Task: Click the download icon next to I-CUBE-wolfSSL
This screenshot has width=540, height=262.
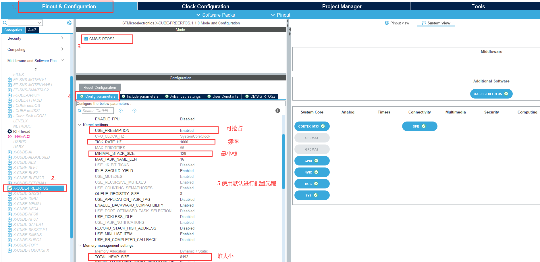Action: (10, 111)
